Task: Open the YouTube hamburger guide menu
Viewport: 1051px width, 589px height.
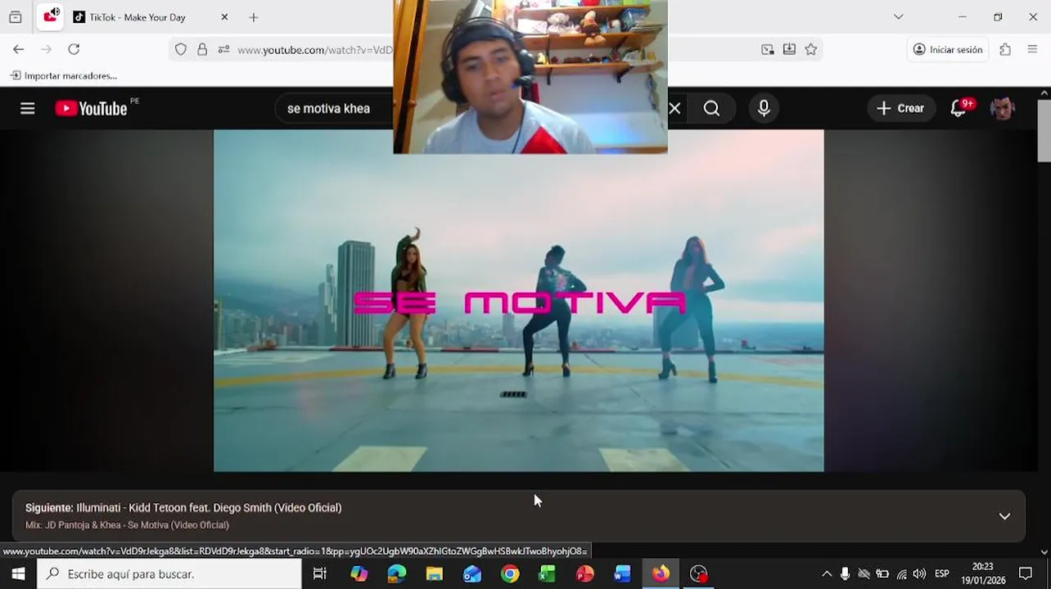Action: tap(28, 108)
